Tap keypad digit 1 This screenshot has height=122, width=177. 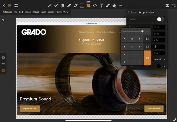pos(124,54)
